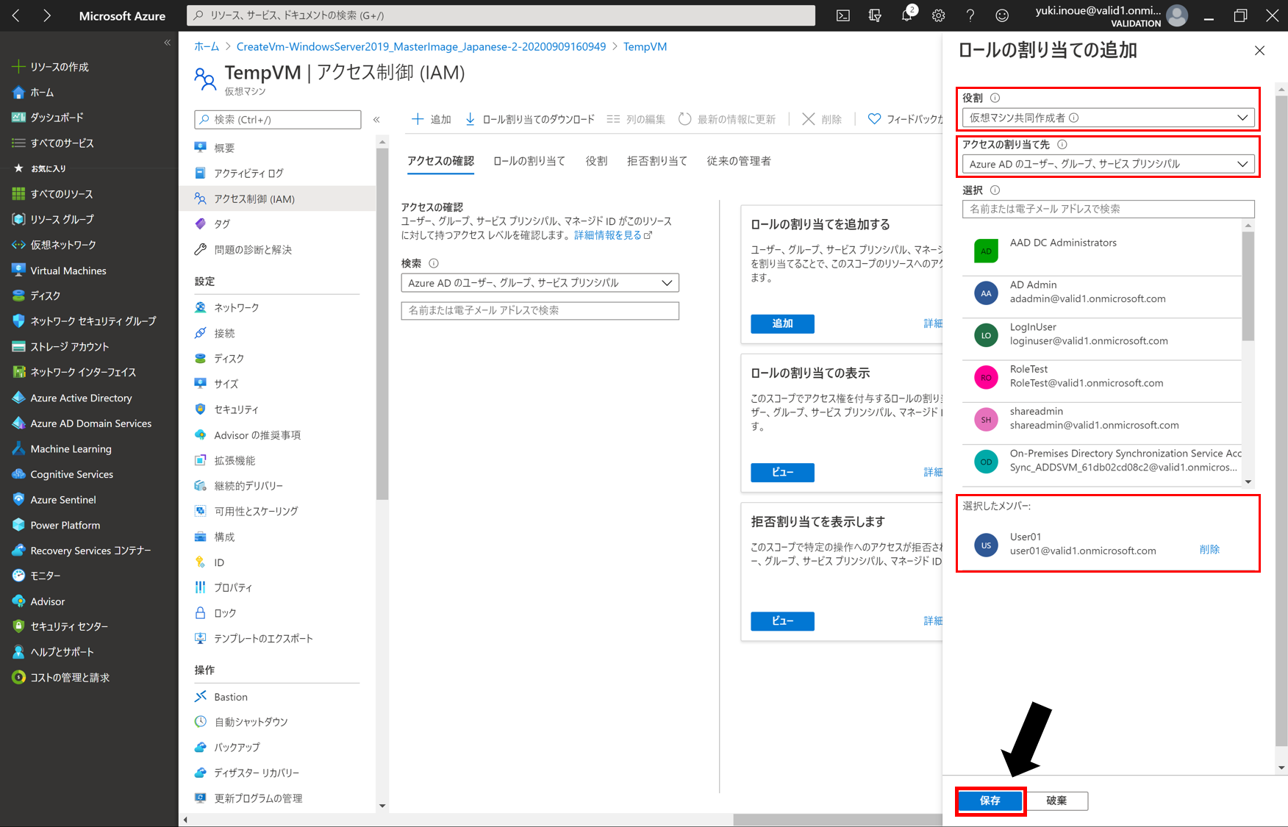
Task: Open セキュリティ センター in the sidebar
Action: pyautogui.click(x=60, y=626)
